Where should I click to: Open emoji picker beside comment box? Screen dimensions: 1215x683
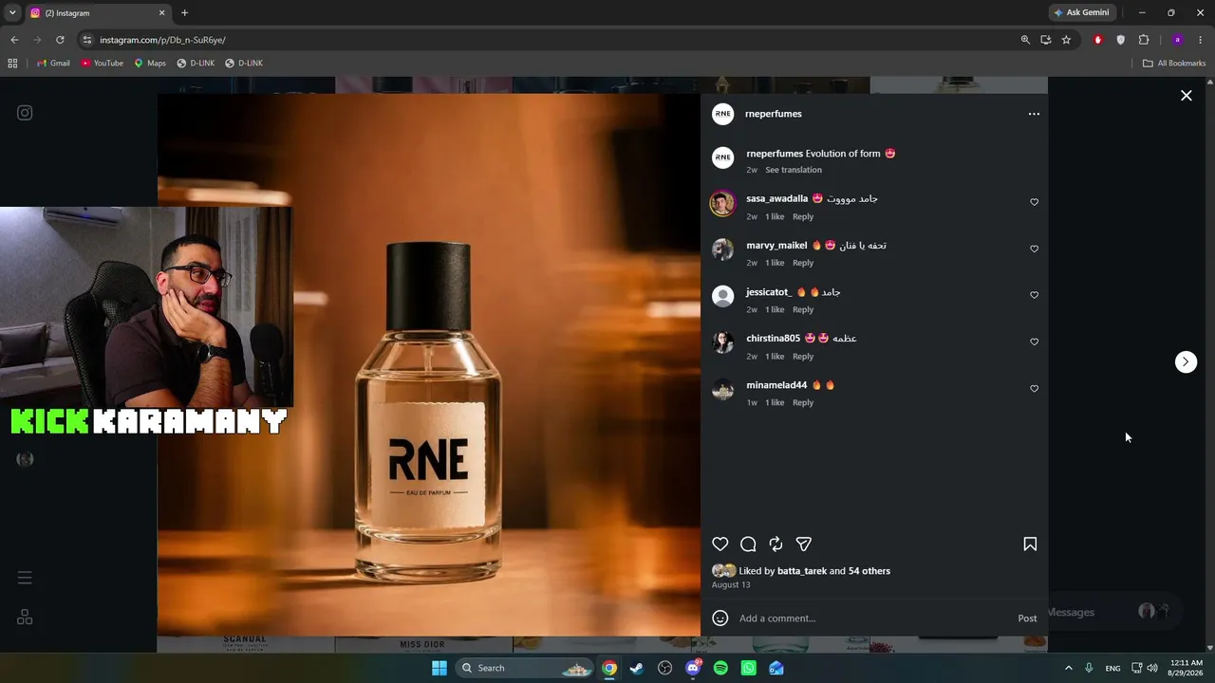click(720, 618)
